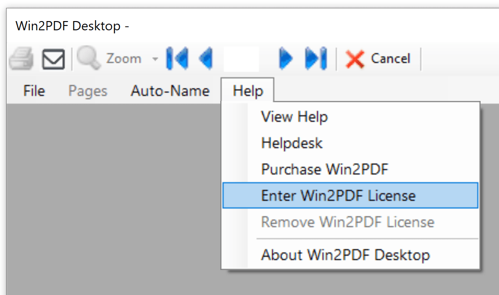The width and height of the screenshot is (499, 295).
Task: Click the printer icon in toolbar
Action: [x=22, y=58]
